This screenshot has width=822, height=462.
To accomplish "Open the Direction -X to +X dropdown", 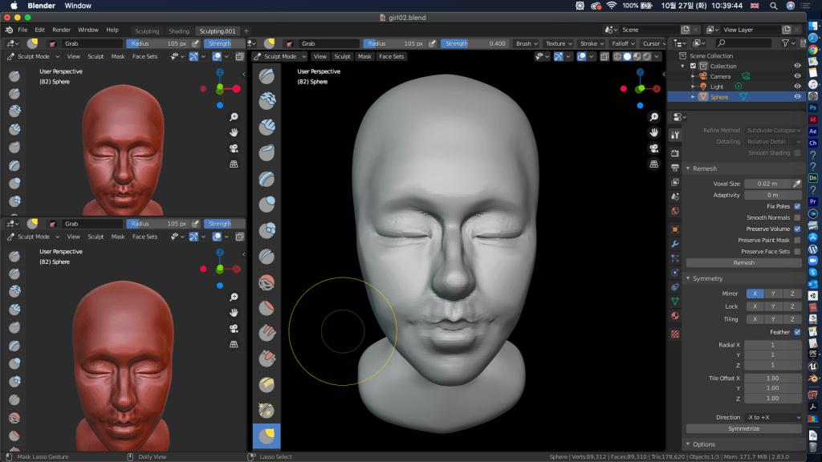I will click(772, 417).
